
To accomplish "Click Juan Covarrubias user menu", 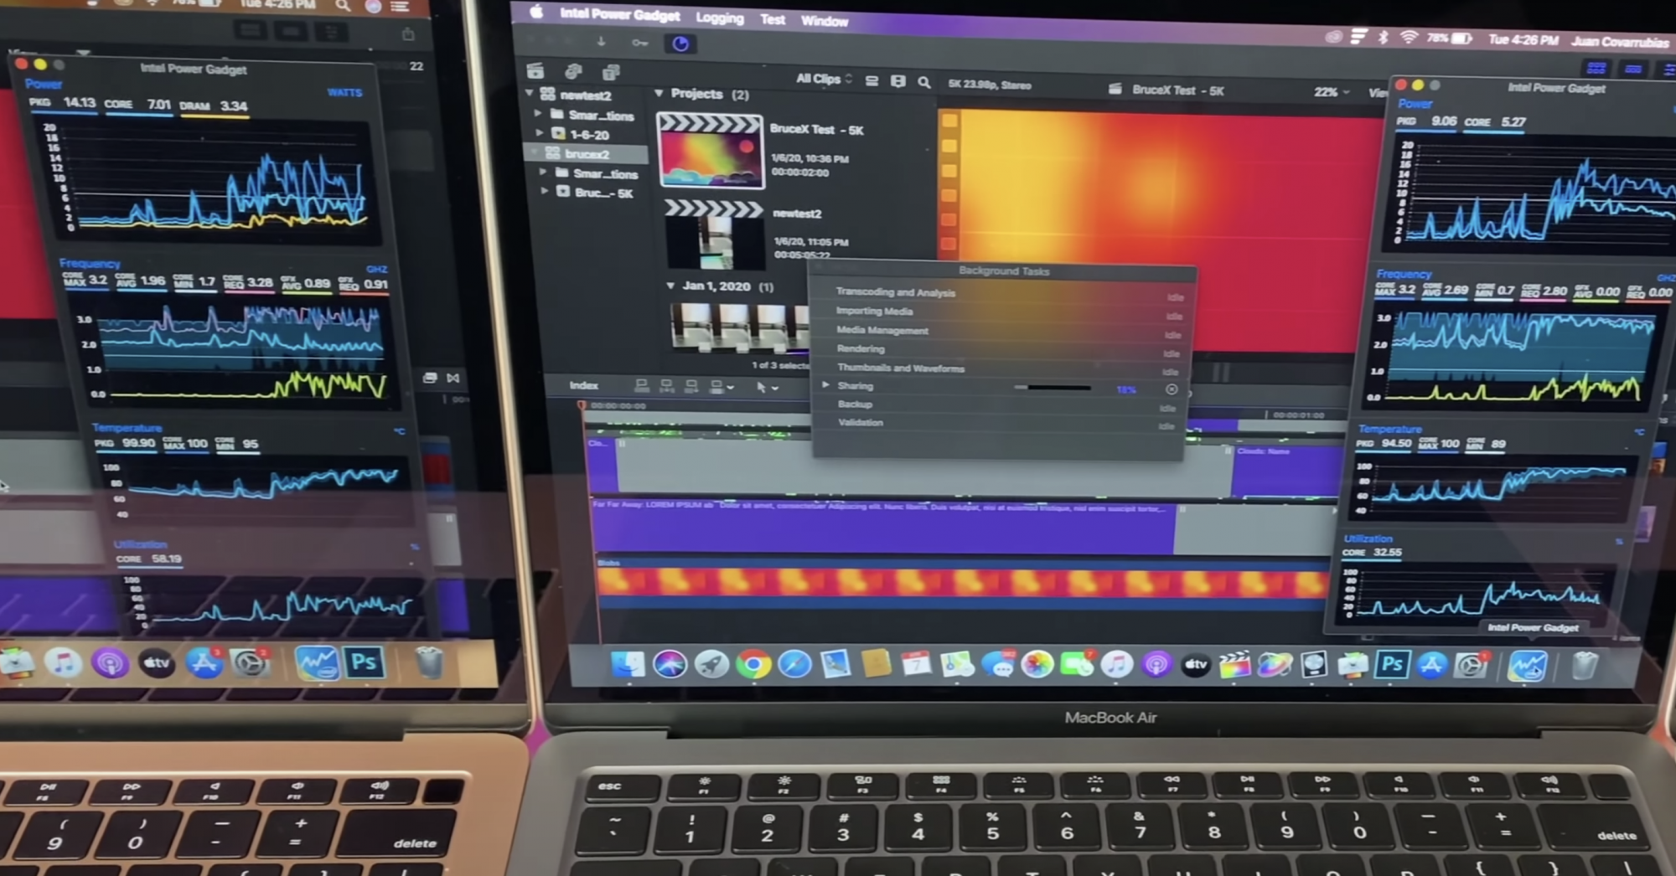I will (1621, 41).
